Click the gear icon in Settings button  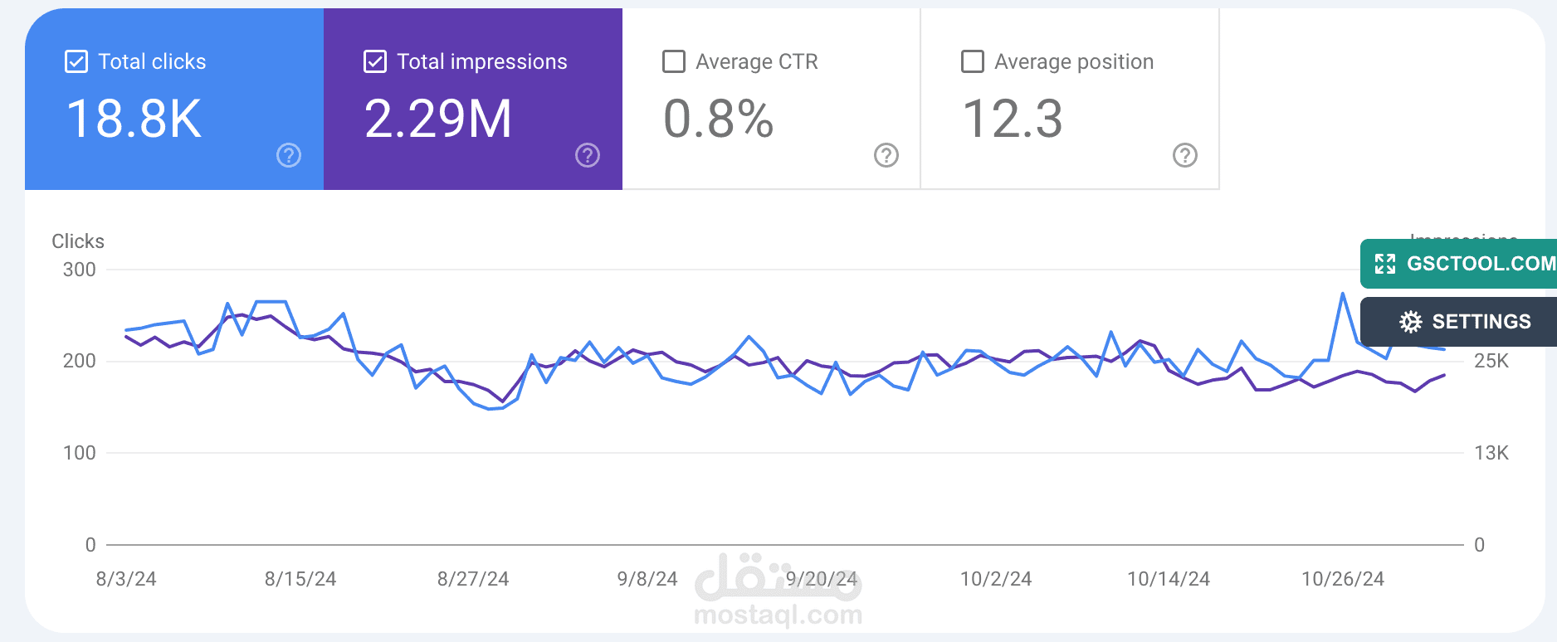pyautogui.click(x=1411, y=322)
